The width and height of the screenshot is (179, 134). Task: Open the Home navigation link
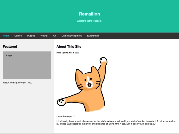click(6, 36)
